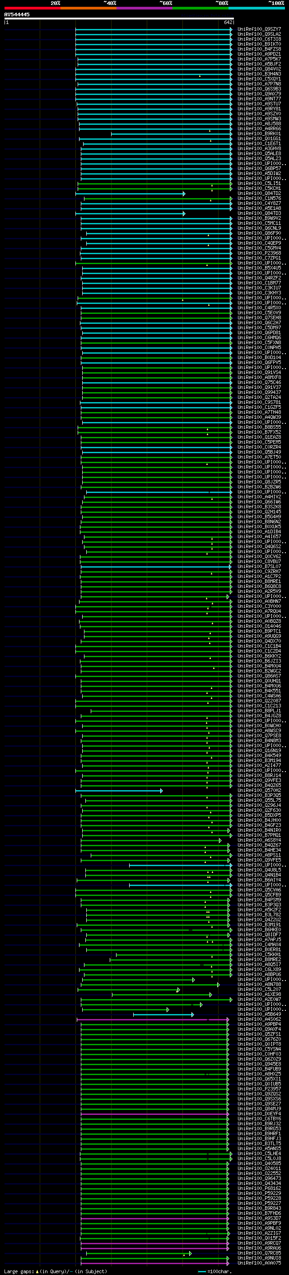Select the UniRef100_B9RK01 label
Screen dimensions: 289x1275
pyautogui.click(x=259, y=133)
